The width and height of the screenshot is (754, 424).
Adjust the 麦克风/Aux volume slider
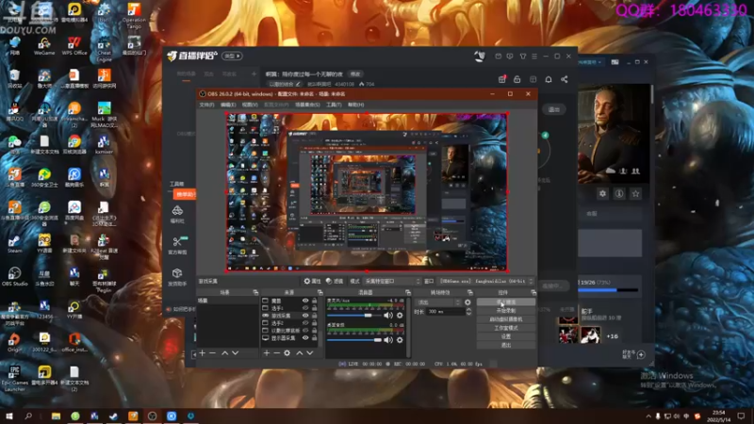click(355, 316)
